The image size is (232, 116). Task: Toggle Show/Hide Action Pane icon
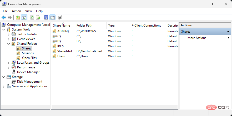(53, 18)
